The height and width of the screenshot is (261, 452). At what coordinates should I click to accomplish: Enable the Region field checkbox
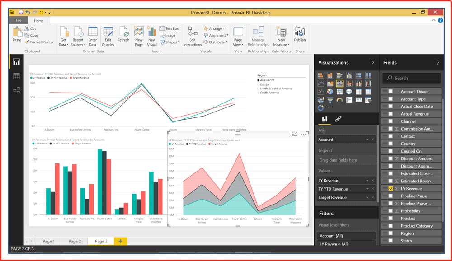pyautogui.click(x=391, y=233)
